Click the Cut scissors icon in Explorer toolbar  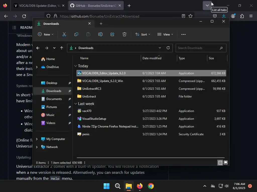[64, 34]
